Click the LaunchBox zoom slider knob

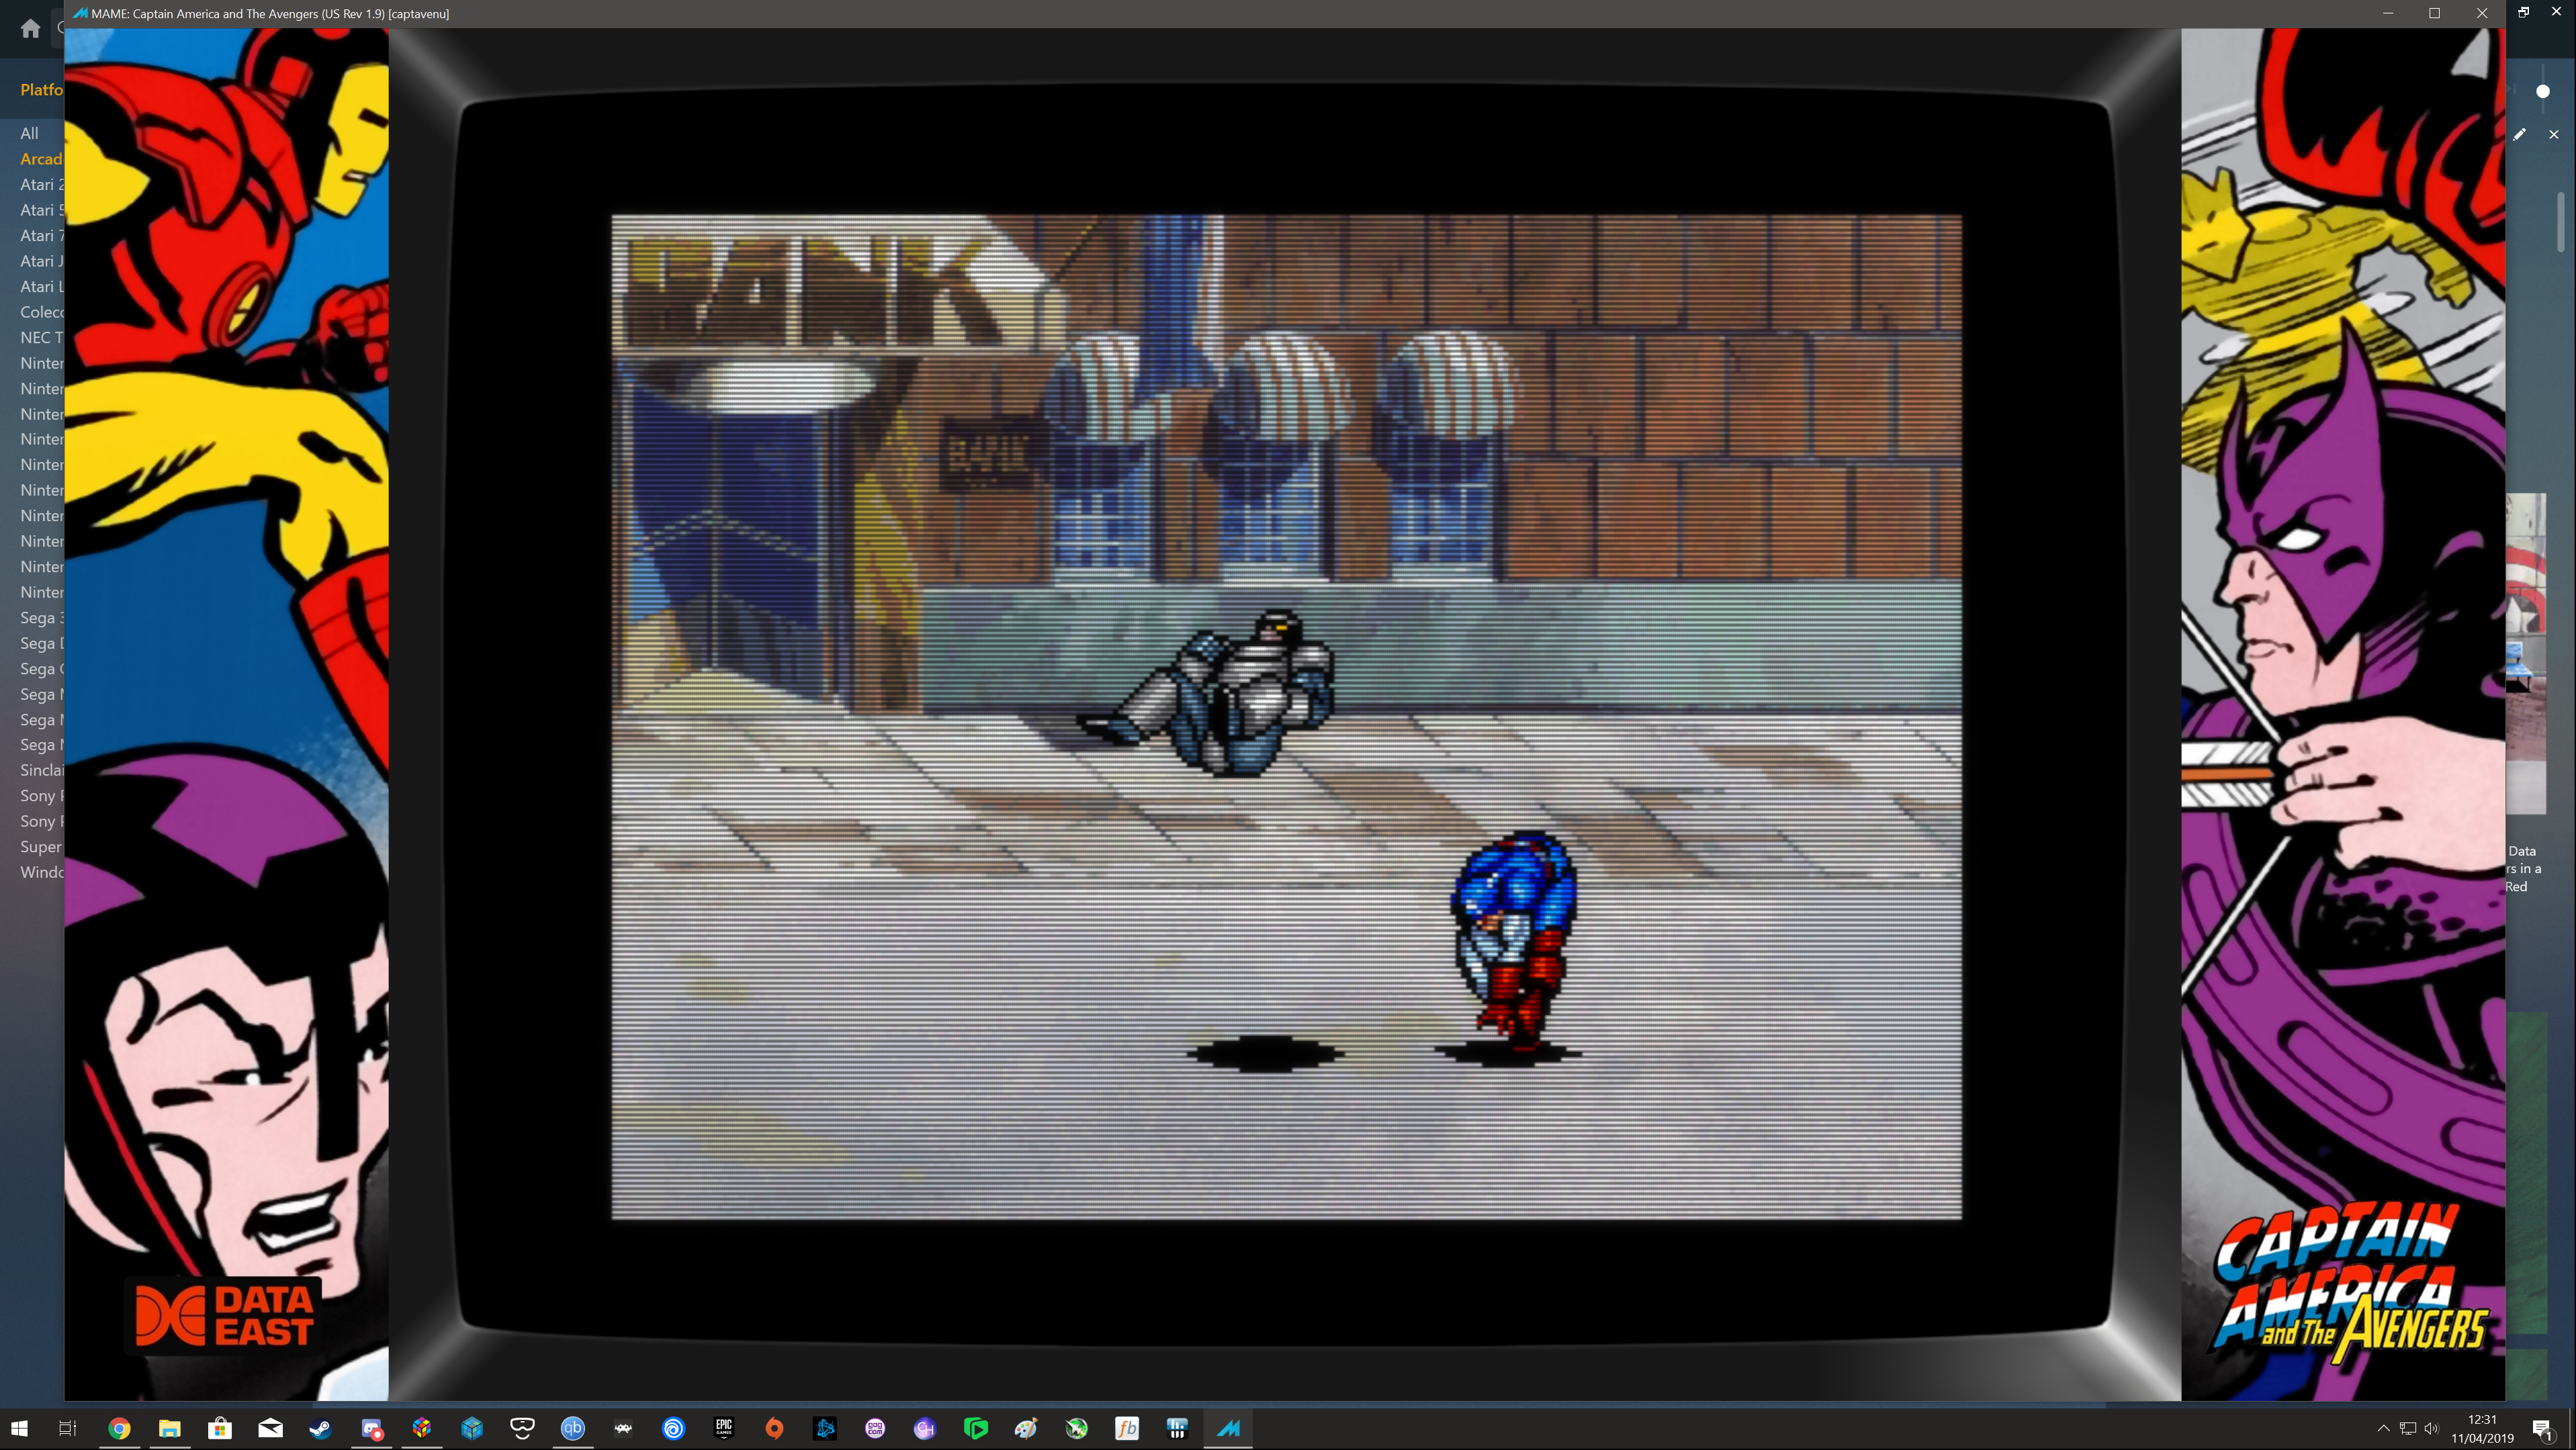coord(2543,91)
